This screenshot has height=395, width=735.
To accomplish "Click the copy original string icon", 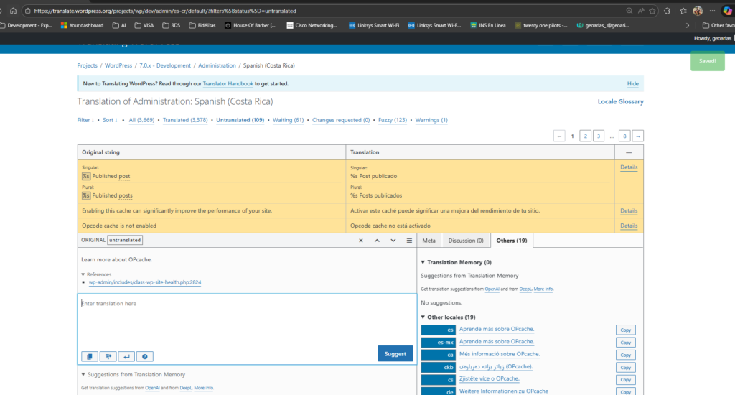I will (x=90, y=356).
